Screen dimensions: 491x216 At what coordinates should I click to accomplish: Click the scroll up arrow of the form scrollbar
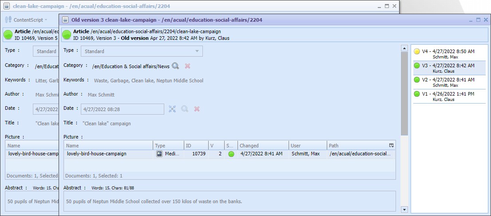tap(404, 48)
